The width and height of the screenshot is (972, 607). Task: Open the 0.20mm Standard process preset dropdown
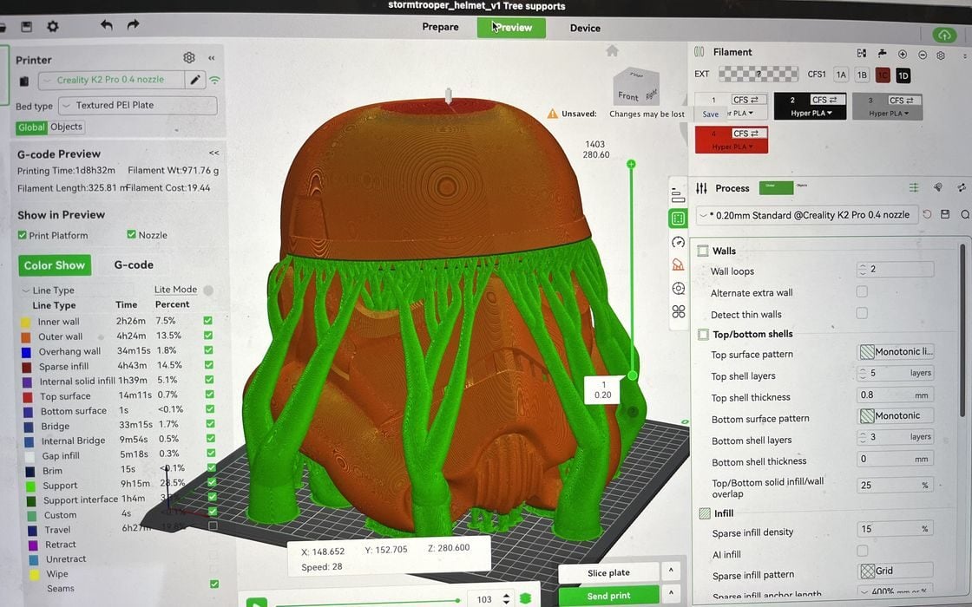pyautogui.click(x=805, y=214)
